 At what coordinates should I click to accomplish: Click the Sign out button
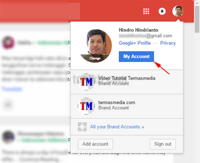(x=163, y=144)
